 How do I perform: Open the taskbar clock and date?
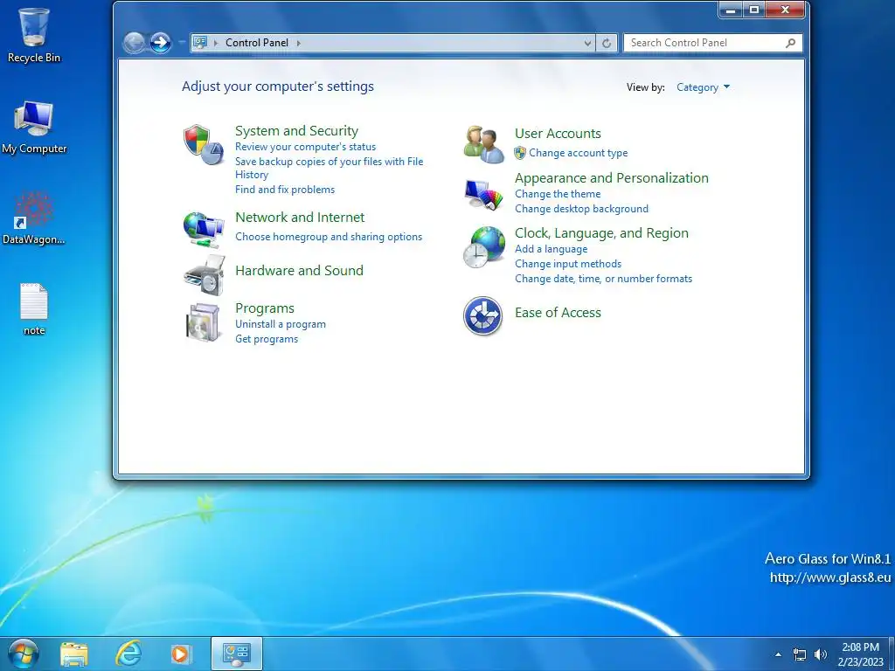point(860,654)
